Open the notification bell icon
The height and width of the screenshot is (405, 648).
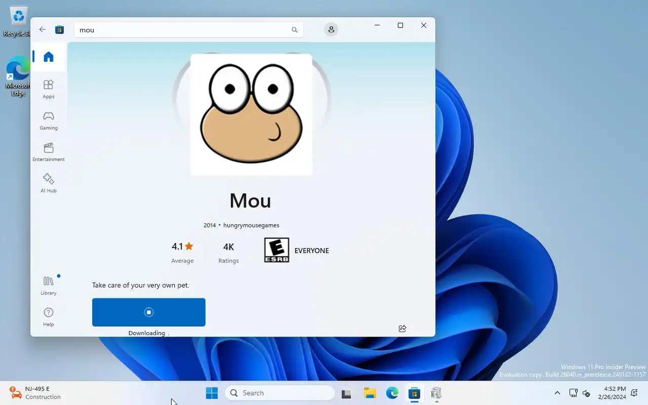click(634, 393)
